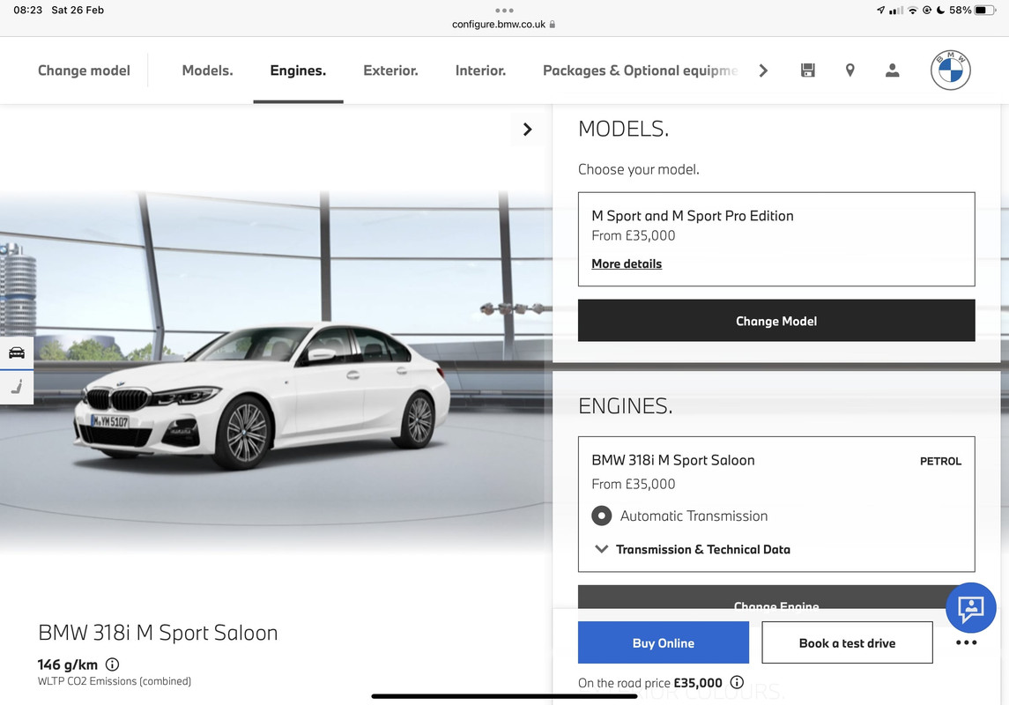The height and width of the screenshot is (705, 1009).
Task: Go to the Interior tab
Action: tap(480, 70)
